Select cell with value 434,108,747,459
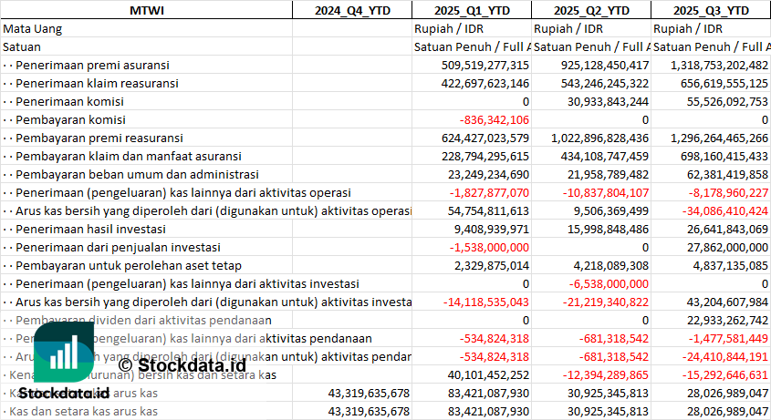This screenshot has width=771, height=420. tap(591, 156)
